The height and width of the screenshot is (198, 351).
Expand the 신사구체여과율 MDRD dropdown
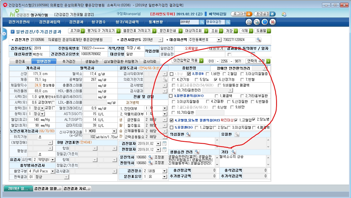click(114, 131)
